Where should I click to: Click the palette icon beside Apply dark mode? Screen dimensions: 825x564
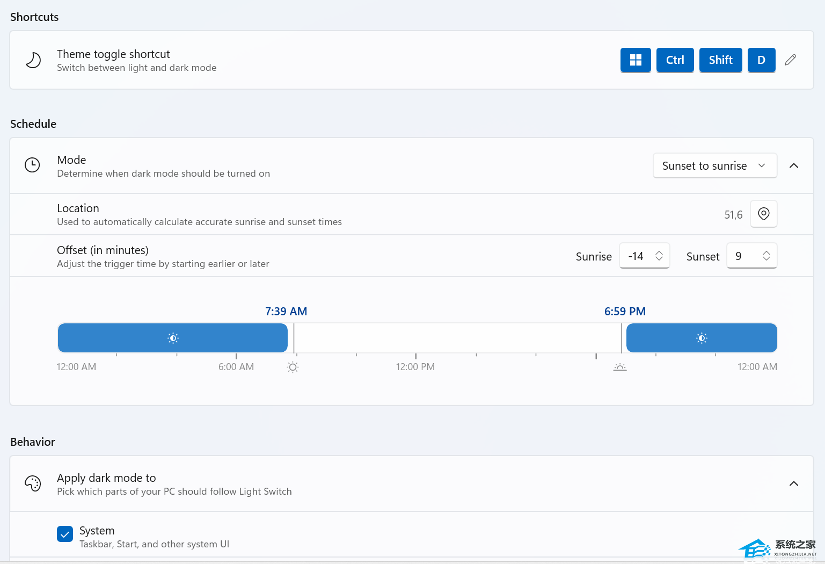33,483
